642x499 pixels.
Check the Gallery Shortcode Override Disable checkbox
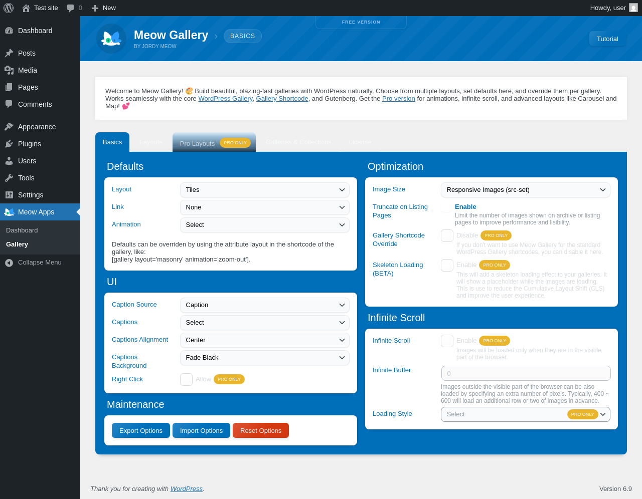tap(447, 235)
